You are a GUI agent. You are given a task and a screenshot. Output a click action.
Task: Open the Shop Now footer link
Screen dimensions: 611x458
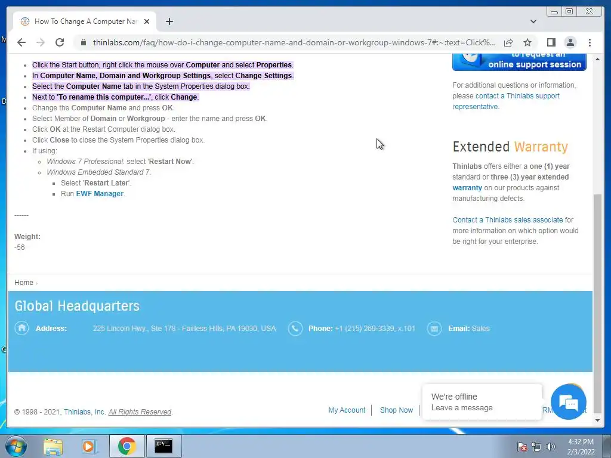(x=396, y=410)
